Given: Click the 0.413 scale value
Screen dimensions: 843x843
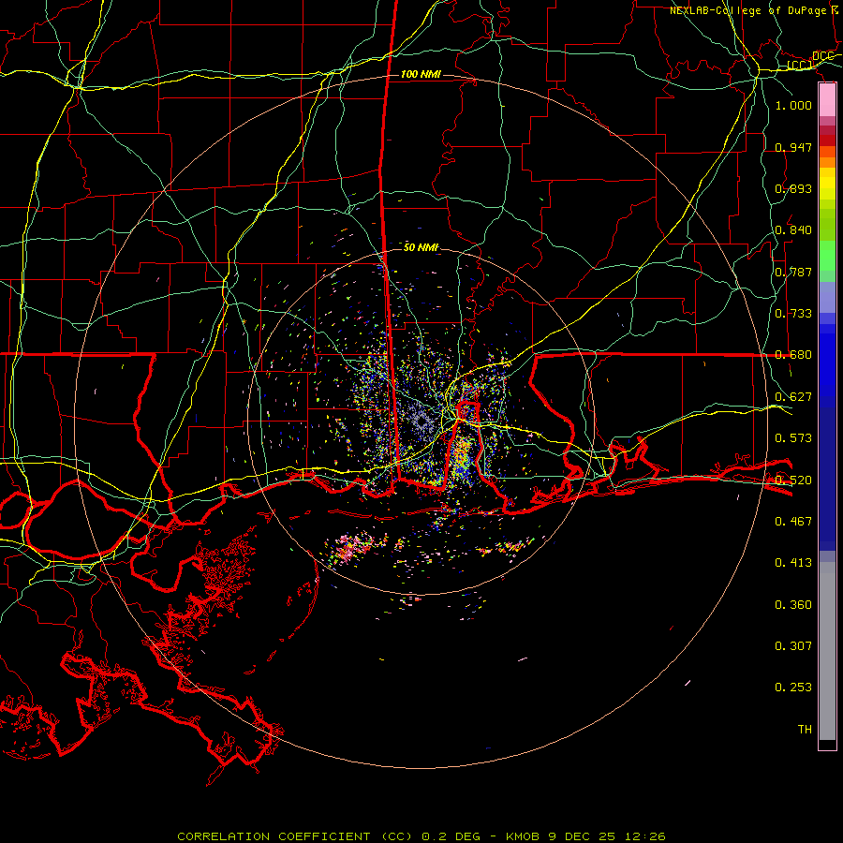Looking at the screenshot, I should pyautogui.click(x=793, y=562).
